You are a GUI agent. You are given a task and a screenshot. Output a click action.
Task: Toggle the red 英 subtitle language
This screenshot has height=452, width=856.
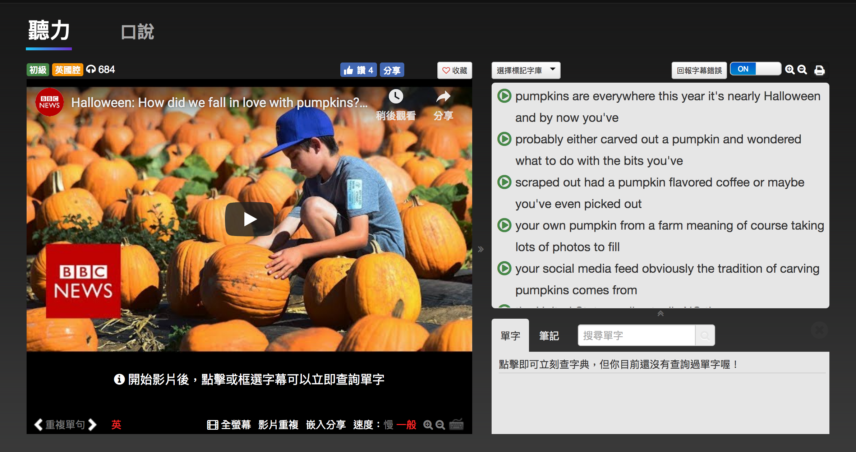[x=116, y=425]
